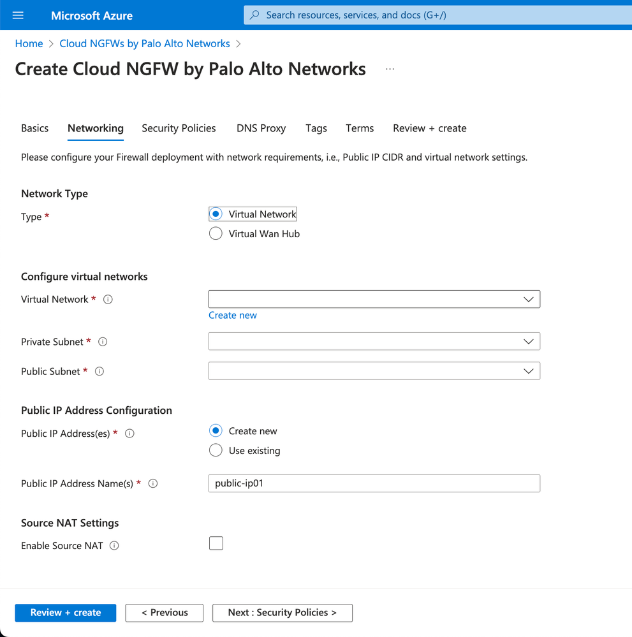This screenshot has height=637, width=632.
Task: Enable the Source NAT checkbox
Action: pos(216,543)
